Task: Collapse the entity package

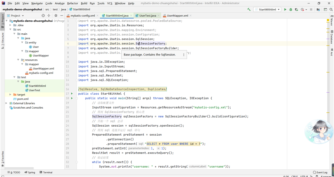Action: point(22,42)
